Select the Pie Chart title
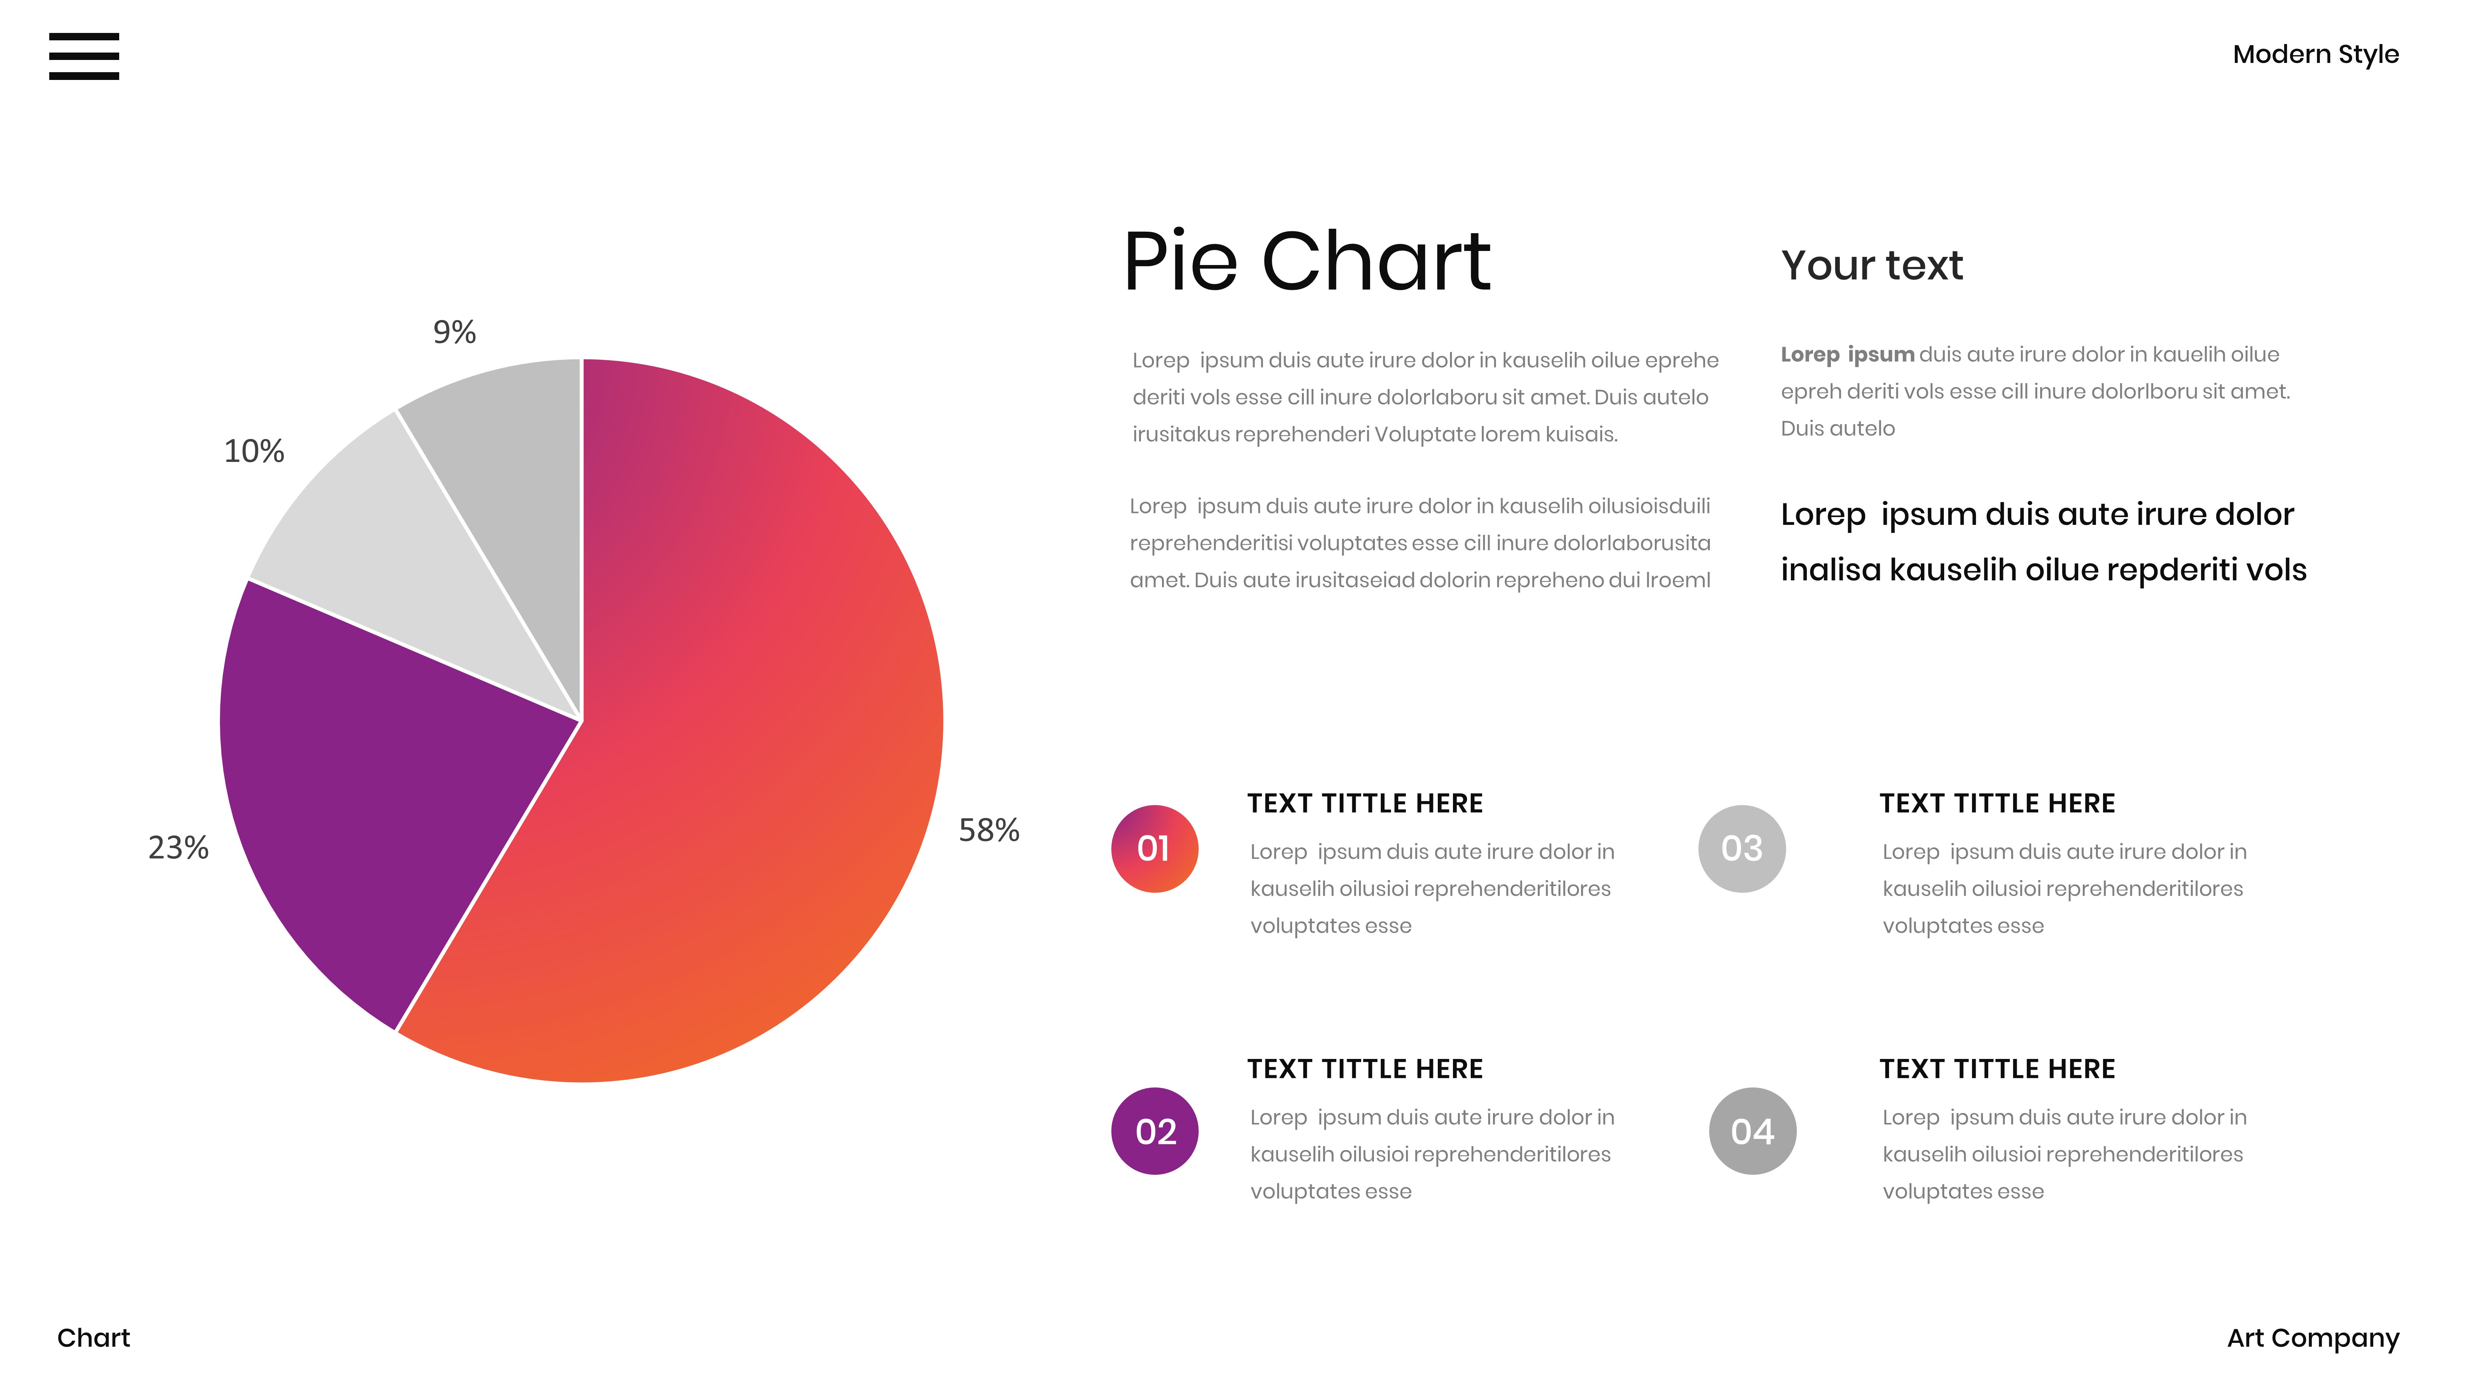The height and width of the screenshot is (1388, 2468). coord(1307,262)
